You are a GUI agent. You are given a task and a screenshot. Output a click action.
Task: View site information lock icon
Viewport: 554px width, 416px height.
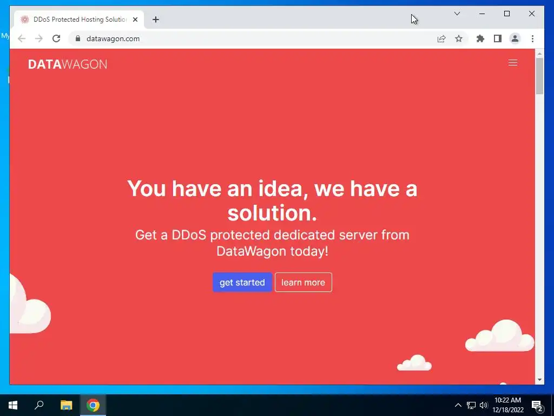click(x=78, y=38)
